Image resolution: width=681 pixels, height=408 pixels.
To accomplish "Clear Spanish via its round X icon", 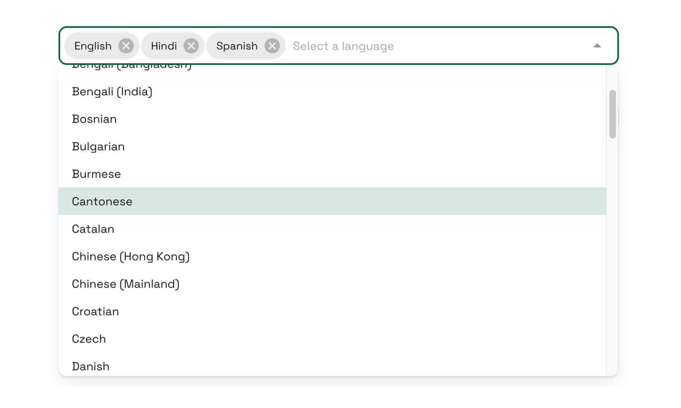I will tap(272, 45).
